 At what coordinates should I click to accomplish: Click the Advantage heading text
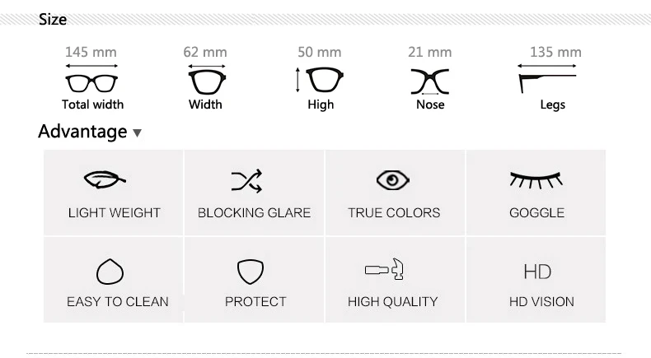(82, 132)
